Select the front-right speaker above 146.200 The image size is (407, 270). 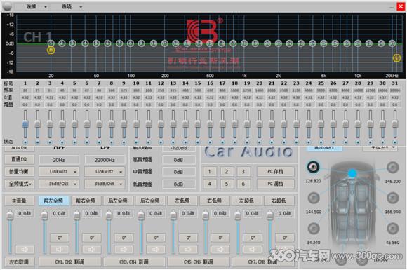tap(392, 168)
